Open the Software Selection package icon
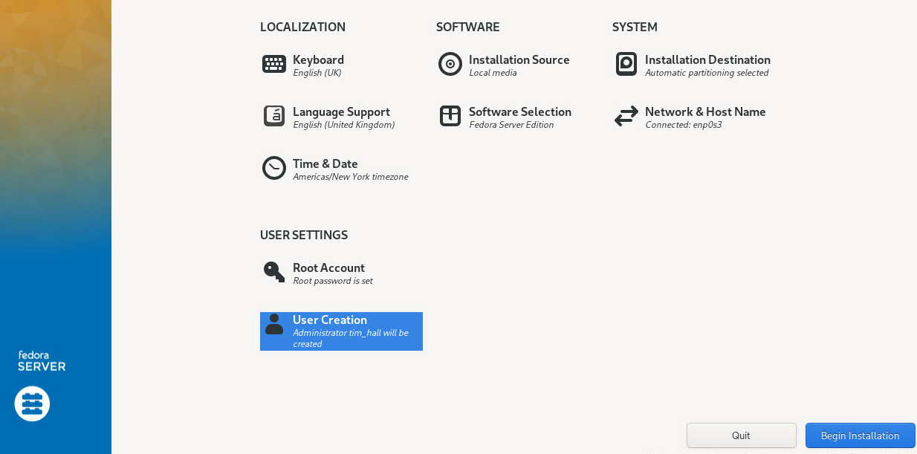 point(450,116)
